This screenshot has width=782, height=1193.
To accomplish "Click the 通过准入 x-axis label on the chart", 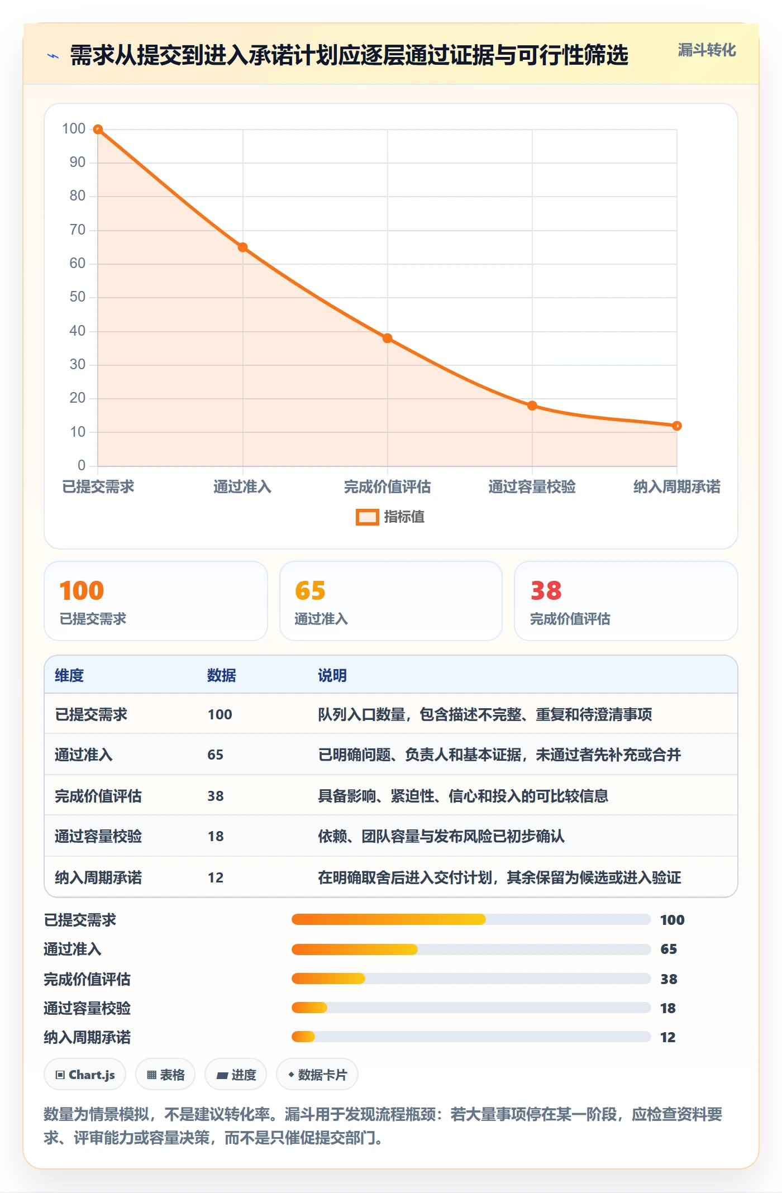I will [x=242, y=486].
